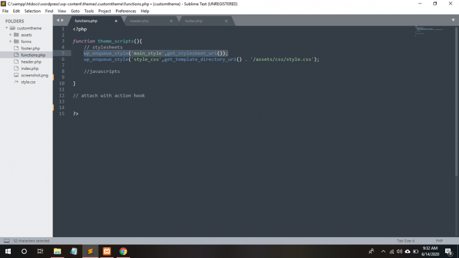This screenshot has width=459, height=258.
Task: Open XAMPP control panel from taskbar
Action: pyautogui.click(x=107, y=251)
